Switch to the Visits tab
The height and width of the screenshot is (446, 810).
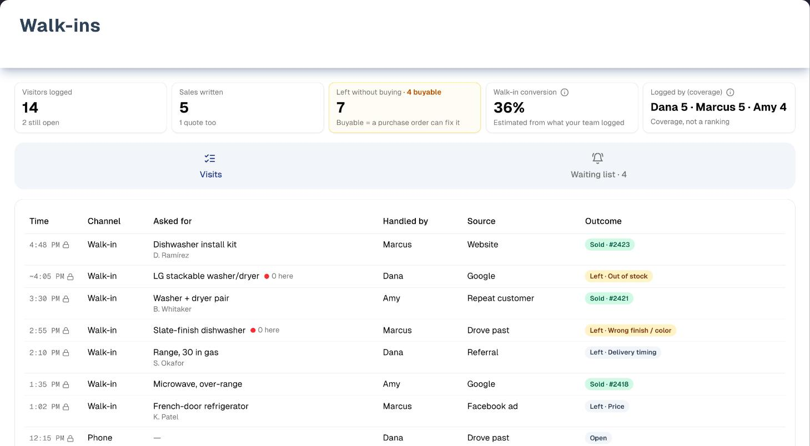[x=211, y=166]
